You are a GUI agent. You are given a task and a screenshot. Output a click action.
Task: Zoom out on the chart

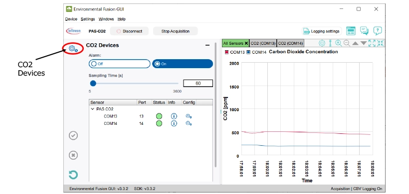coord(347,43)
